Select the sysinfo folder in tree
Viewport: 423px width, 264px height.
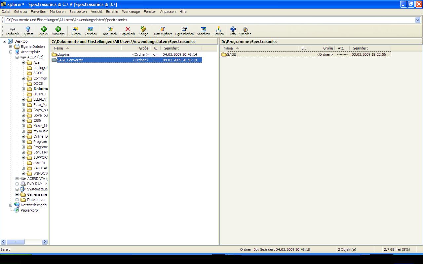point(39,163)
